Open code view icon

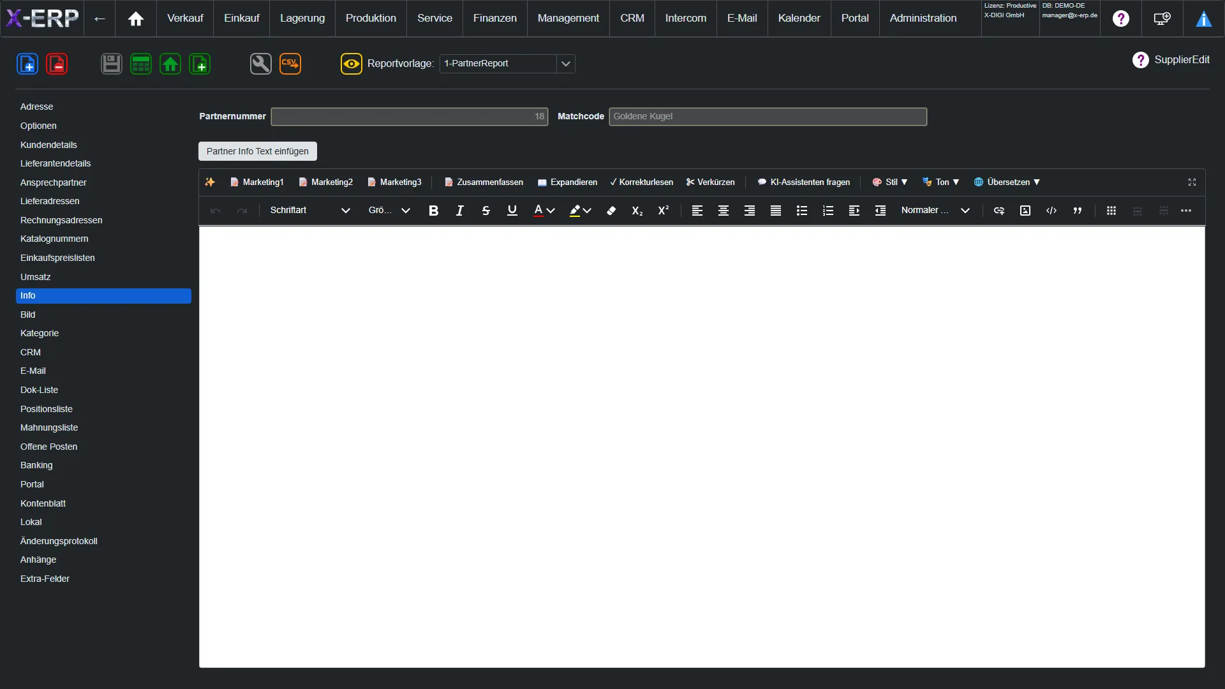[1051, 211]
